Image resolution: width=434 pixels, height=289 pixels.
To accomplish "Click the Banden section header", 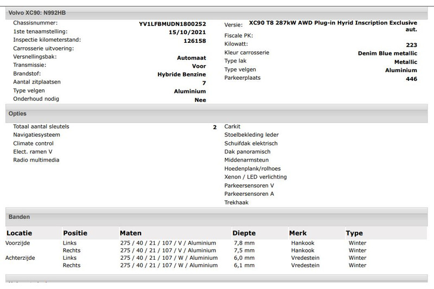I will click(x=19, y=217).
